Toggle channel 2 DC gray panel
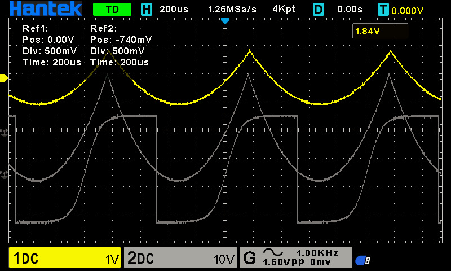Viewport: 451px width, 271px height. tap(180, 257)
